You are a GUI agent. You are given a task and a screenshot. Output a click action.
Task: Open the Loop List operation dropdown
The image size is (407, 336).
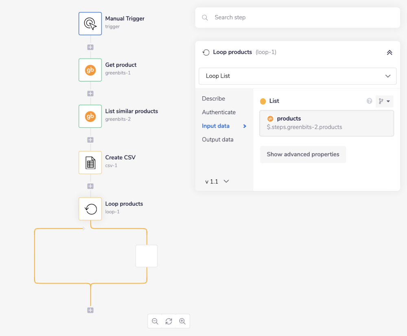pyautogui.click(x=298, y=76)
